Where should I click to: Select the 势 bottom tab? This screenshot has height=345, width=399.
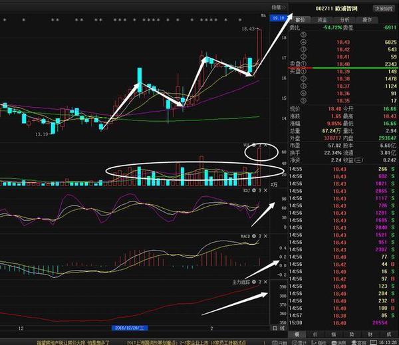(x=352, y=334)
